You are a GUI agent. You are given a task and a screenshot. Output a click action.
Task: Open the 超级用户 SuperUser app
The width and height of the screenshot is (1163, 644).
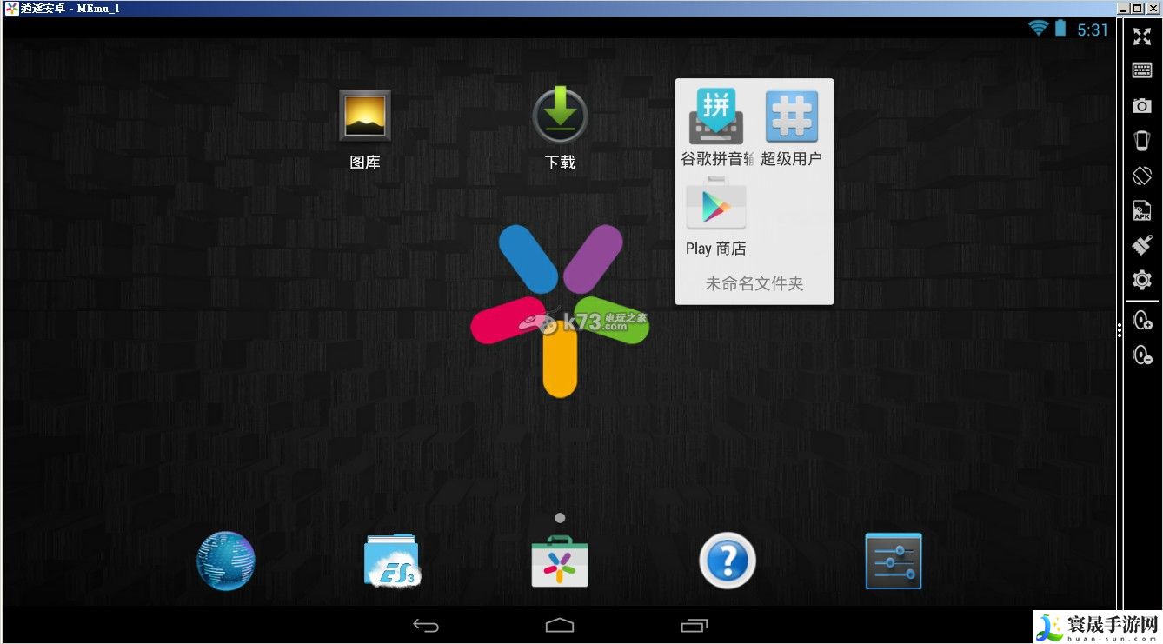(x=791, y=116)
